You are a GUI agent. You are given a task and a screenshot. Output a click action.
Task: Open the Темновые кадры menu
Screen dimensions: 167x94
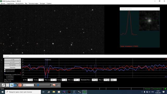pos(33,3)
